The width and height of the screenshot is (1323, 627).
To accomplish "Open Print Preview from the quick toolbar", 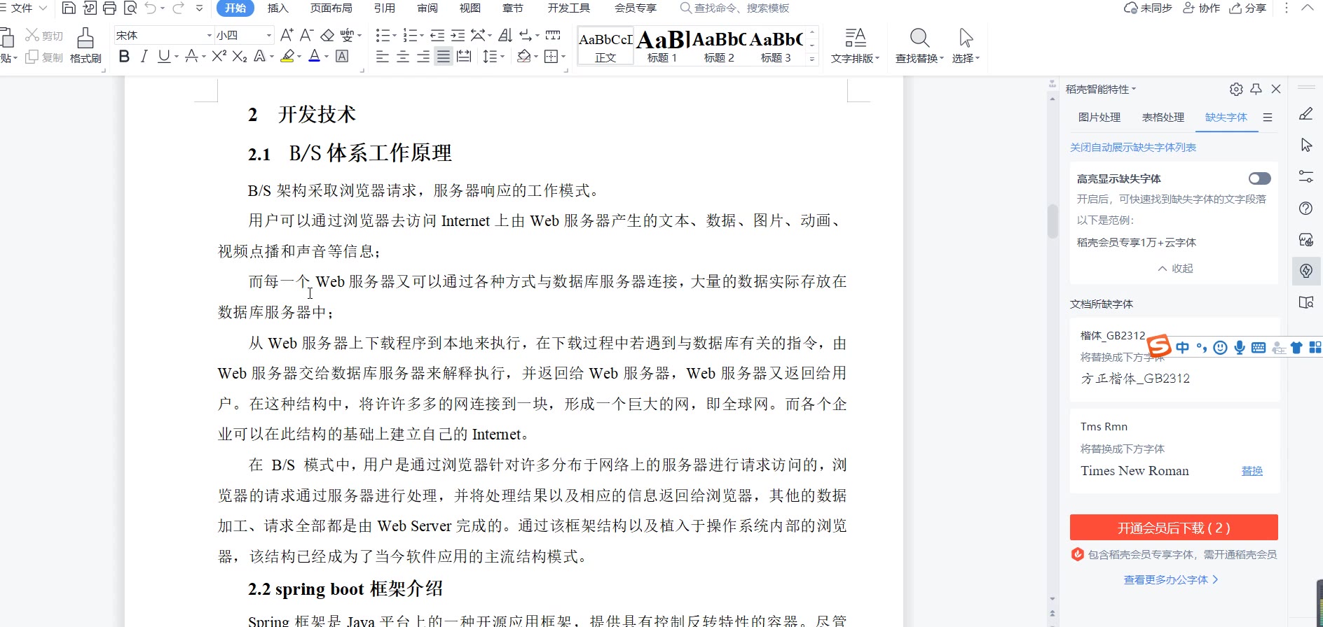I will [x=130, y=8].
